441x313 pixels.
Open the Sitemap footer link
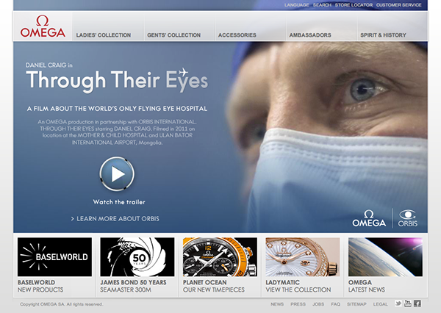pyautogui.click(x=356, y=304)
